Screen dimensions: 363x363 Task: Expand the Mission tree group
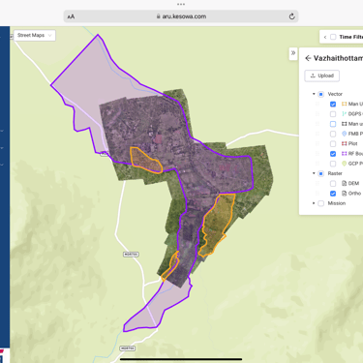click(314, 203)
